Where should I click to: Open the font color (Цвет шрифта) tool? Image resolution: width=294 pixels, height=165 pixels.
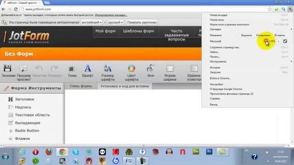click(131, 68)
